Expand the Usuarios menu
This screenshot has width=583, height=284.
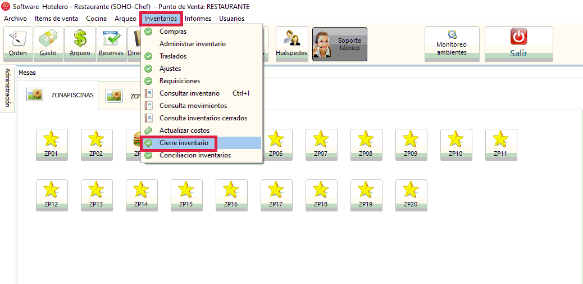click(231, 19)
